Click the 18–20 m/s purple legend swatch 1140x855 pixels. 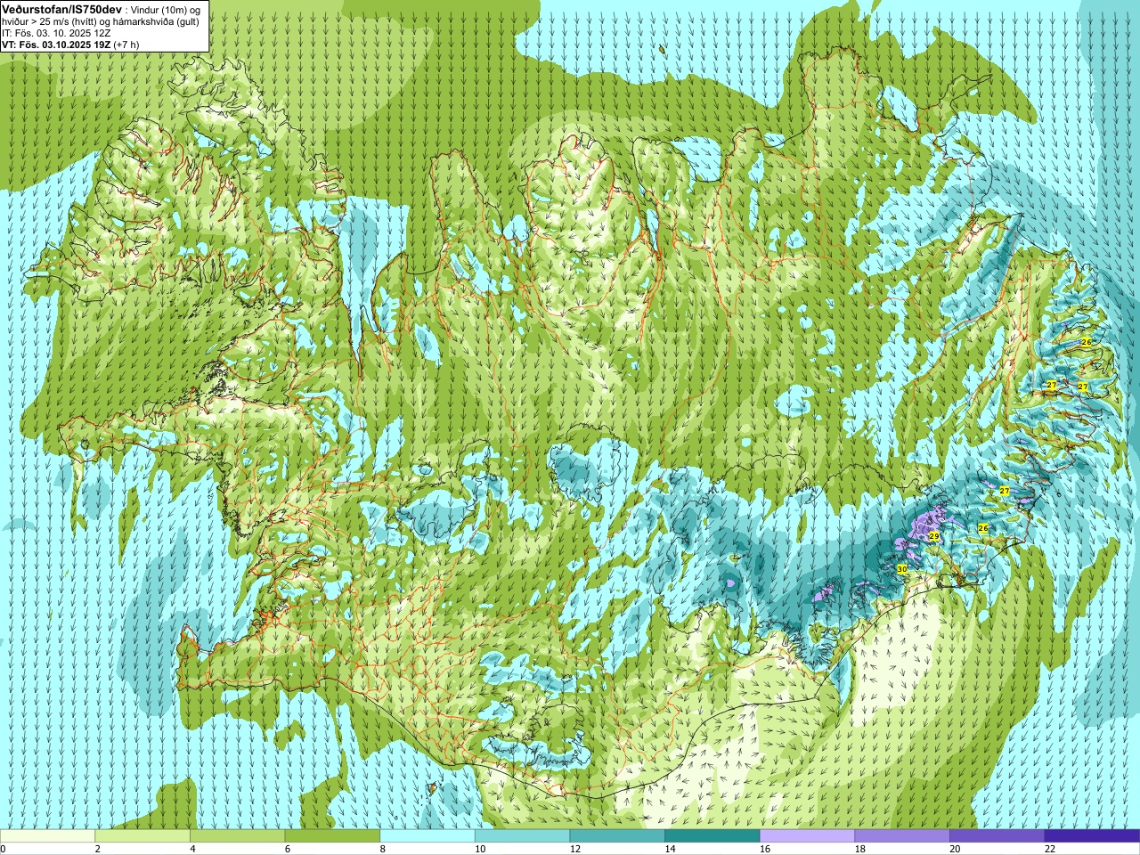point(901,836)
